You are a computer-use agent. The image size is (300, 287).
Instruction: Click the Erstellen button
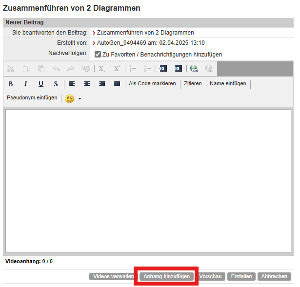241,276
